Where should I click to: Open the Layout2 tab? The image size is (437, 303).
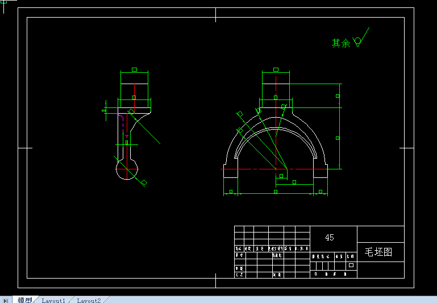(89, 300)
